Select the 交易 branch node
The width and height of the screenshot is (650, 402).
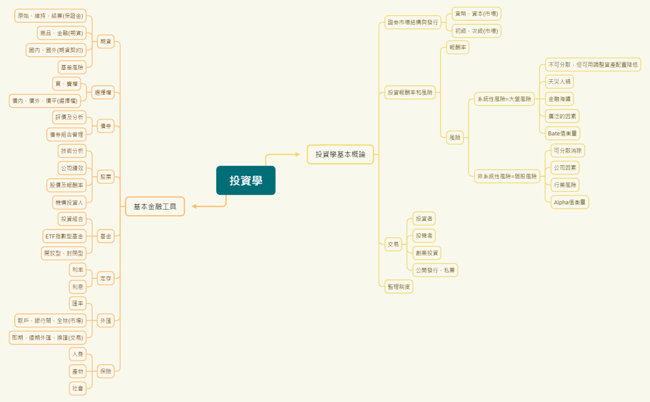point(392,244)
